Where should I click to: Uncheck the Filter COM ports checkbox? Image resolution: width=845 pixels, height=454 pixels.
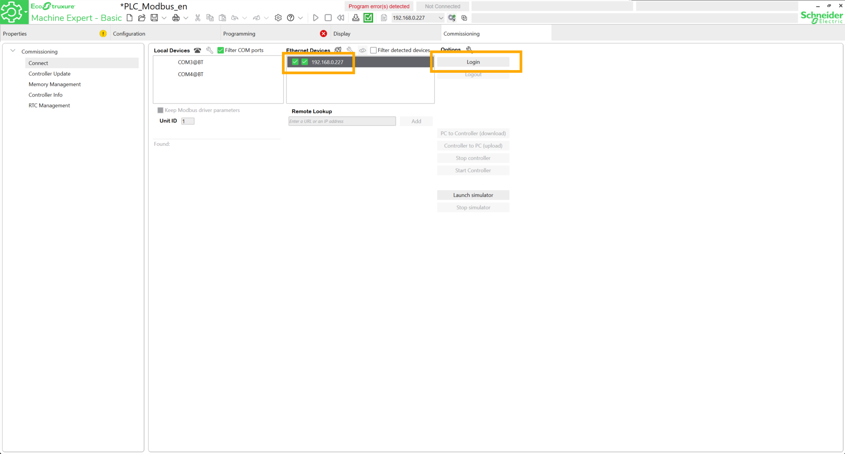[x=221, y=50]
